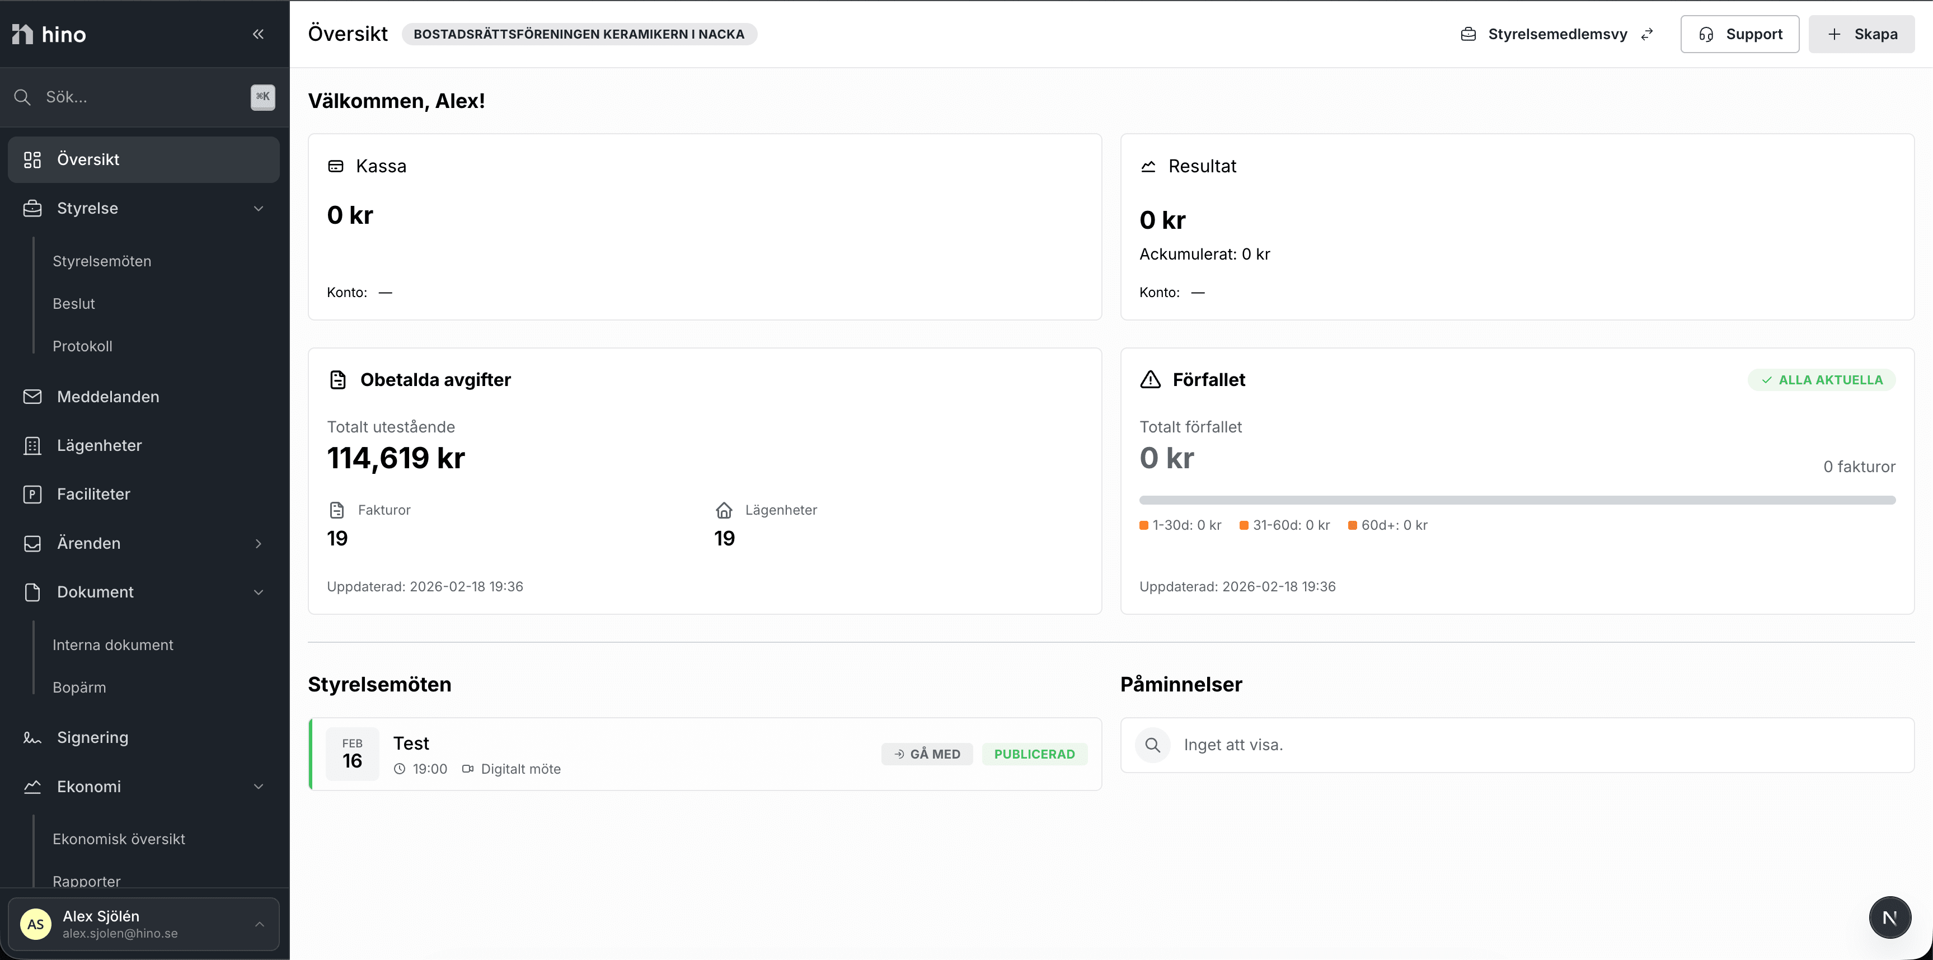Click the Förfallet warning triangle icon
The height and width of the screenshot is (960, 1933).
click(x=1150, y=379)
